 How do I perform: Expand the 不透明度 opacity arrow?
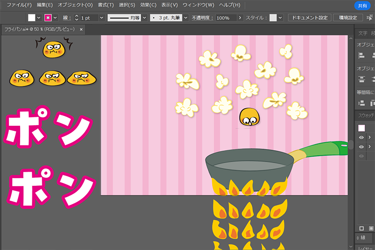coord(240,17)
